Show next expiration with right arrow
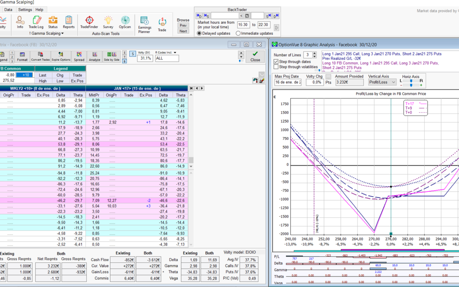Viewport: 459px width, 287px height. click(202, 88)
